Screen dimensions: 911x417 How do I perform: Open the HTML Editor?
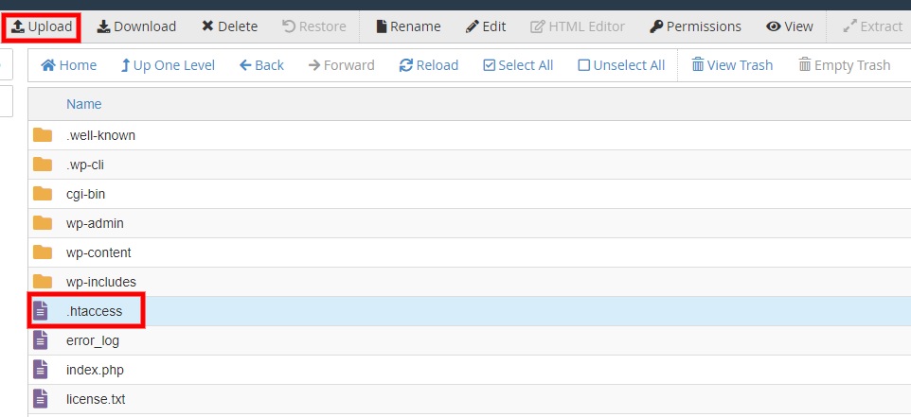click(578, 26)
